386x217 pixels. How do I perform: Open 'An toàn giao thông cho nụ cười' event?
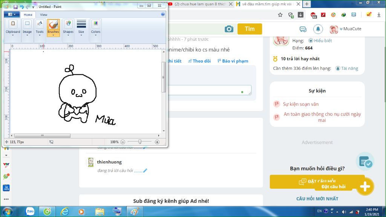(x=322, y=117)
